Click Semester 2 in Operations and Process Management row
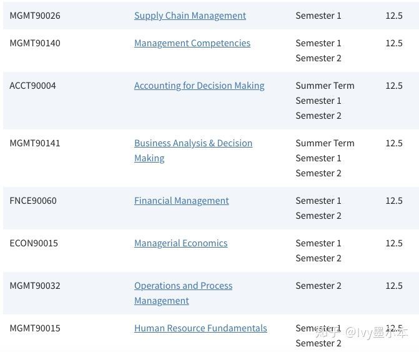The width and height of the screenshot is (419, 352). click(318, 286)
